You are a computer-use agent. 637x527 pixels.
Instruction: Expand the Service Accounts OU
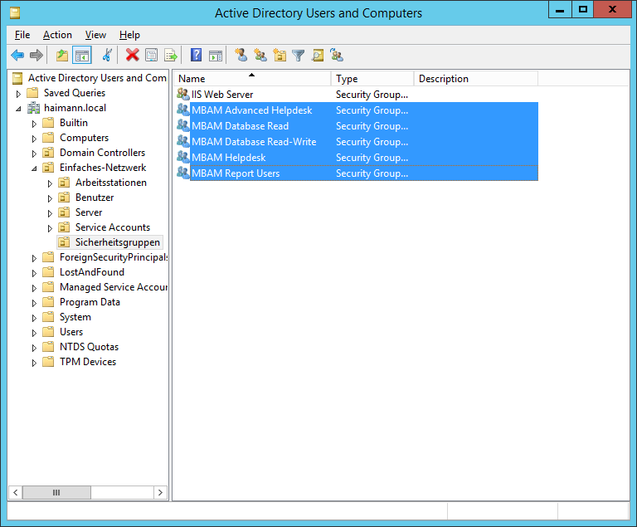(x=50, y=228)
